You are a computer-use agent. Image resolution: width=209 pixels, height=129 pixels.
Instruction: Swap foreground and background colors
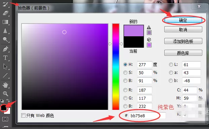(x=8, y=100)
